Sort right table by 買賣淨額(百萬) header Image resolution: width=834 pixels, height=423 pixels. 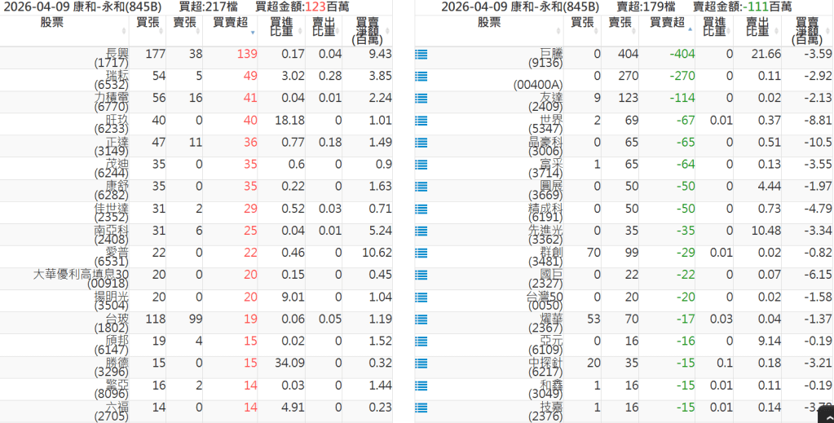tap(807, 30)
